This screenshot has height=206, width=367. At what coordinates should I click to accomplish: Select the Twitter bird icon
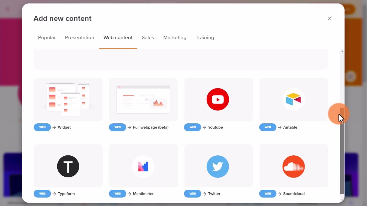pos(218,166)
